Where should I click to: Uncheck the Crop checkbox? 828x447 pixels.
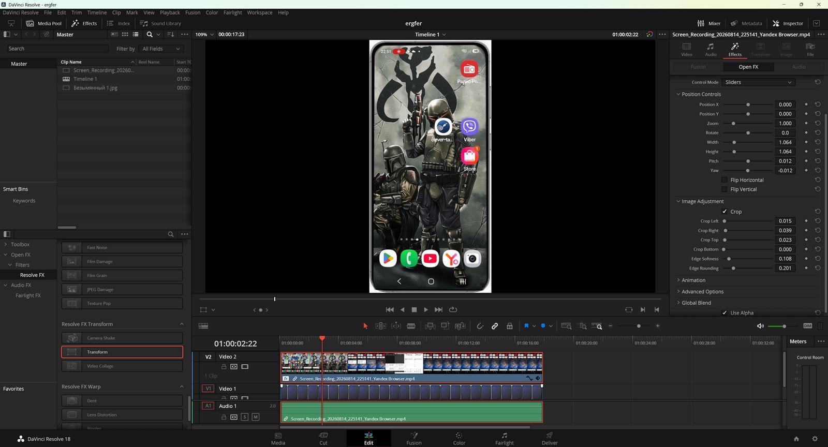click(x=724, y=212)
